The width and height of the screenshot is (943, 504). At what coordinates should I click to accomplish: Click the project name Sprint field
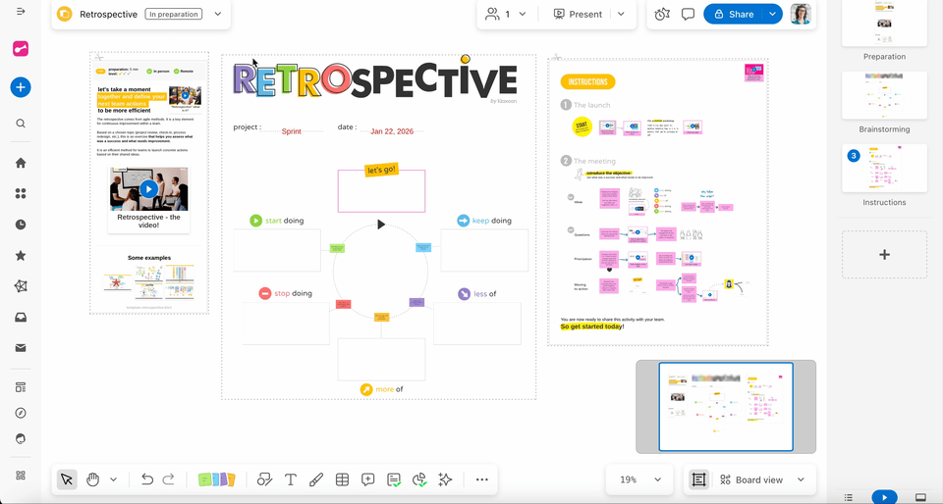[292, 130]
